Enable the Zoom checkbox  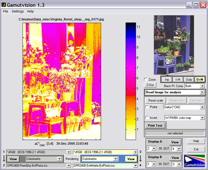click(x=146, y=79)
